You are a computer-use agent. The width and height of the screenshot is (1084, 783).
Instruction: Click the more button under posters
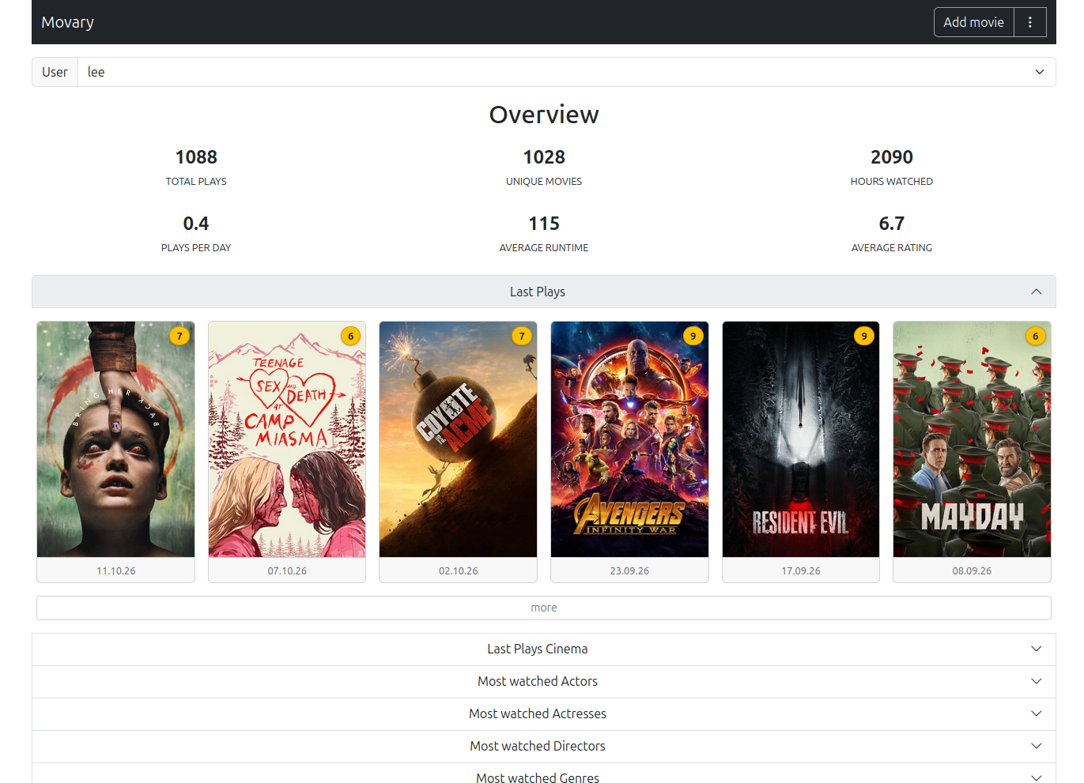point(544,608)
